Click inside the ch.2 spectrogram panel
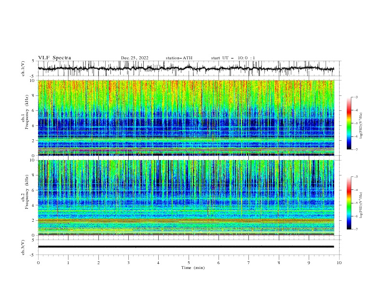The height and width of the screenshot is (295, 382). point(186,198)
